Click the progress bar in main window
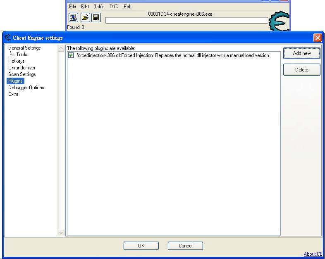 (x=186, y=20)
